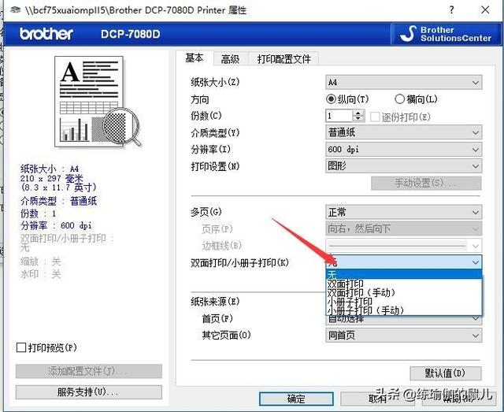
Task: Click the 添加配置文件 button
Action: tap(89, 372)
